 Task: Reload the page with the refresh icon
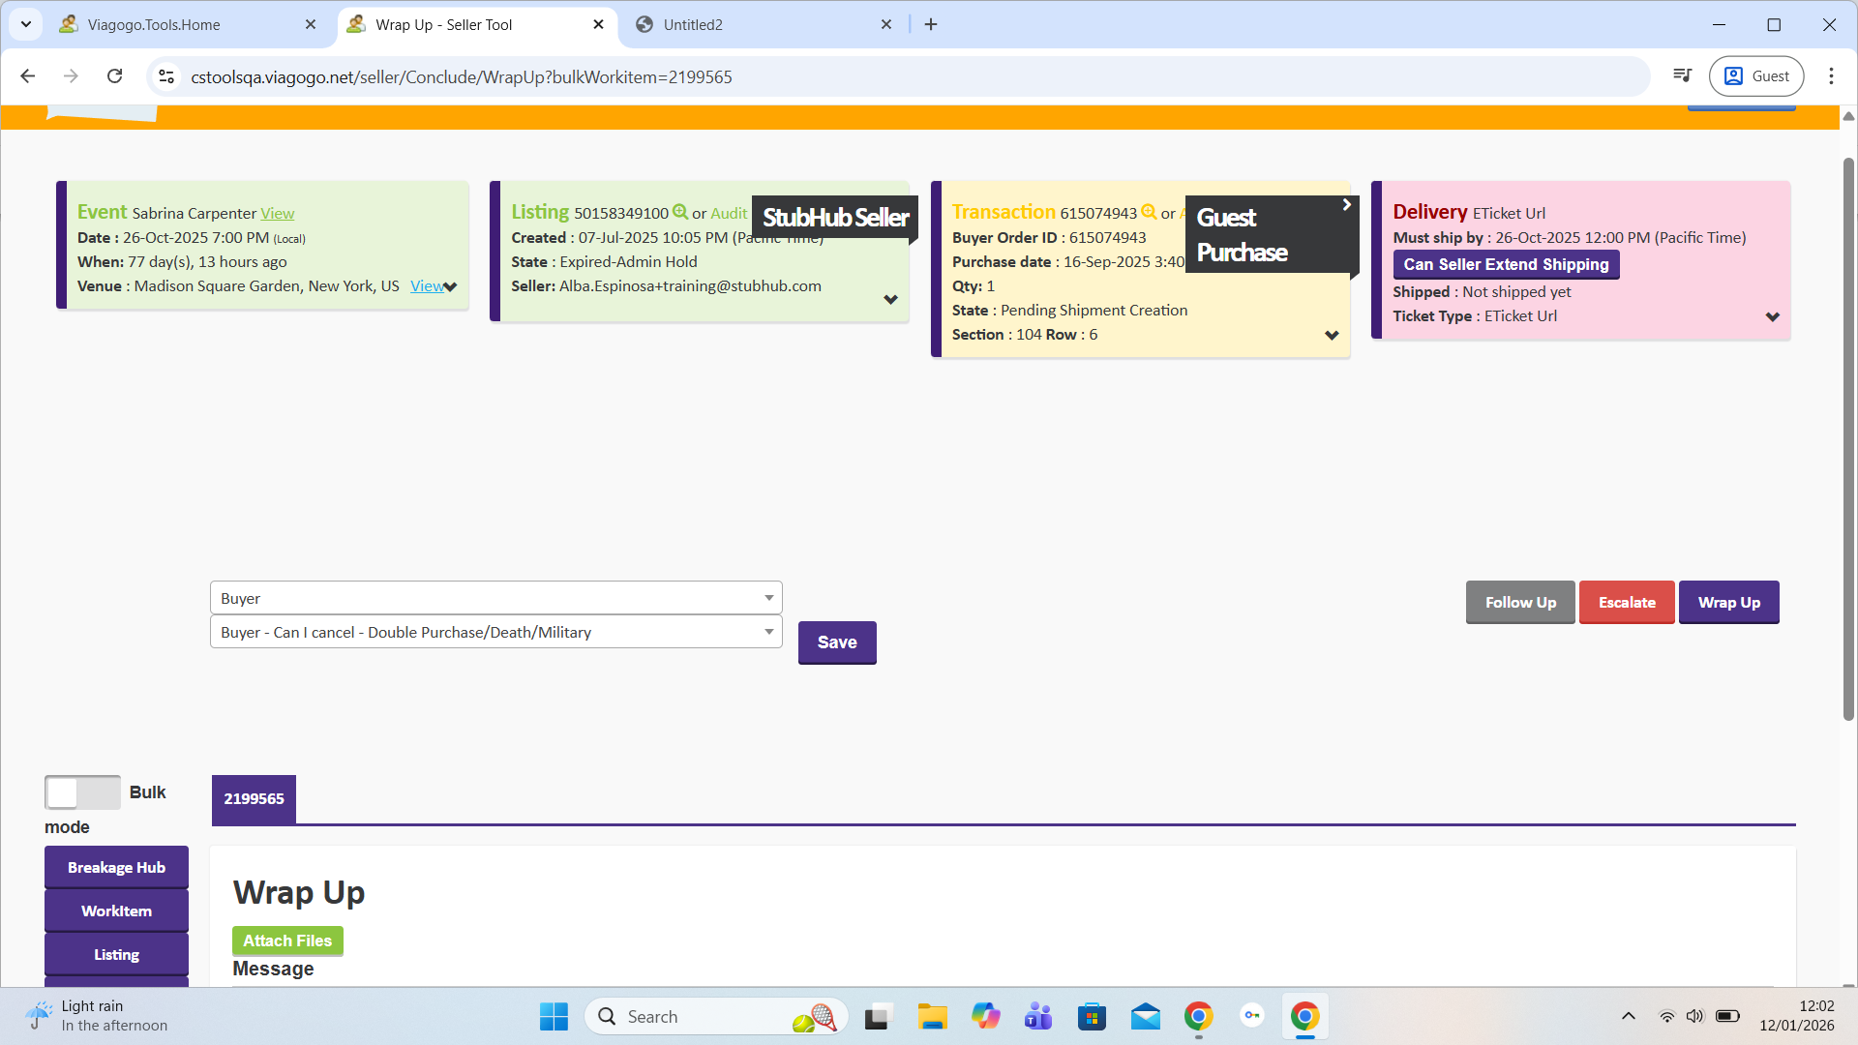[x=114, y=76]
